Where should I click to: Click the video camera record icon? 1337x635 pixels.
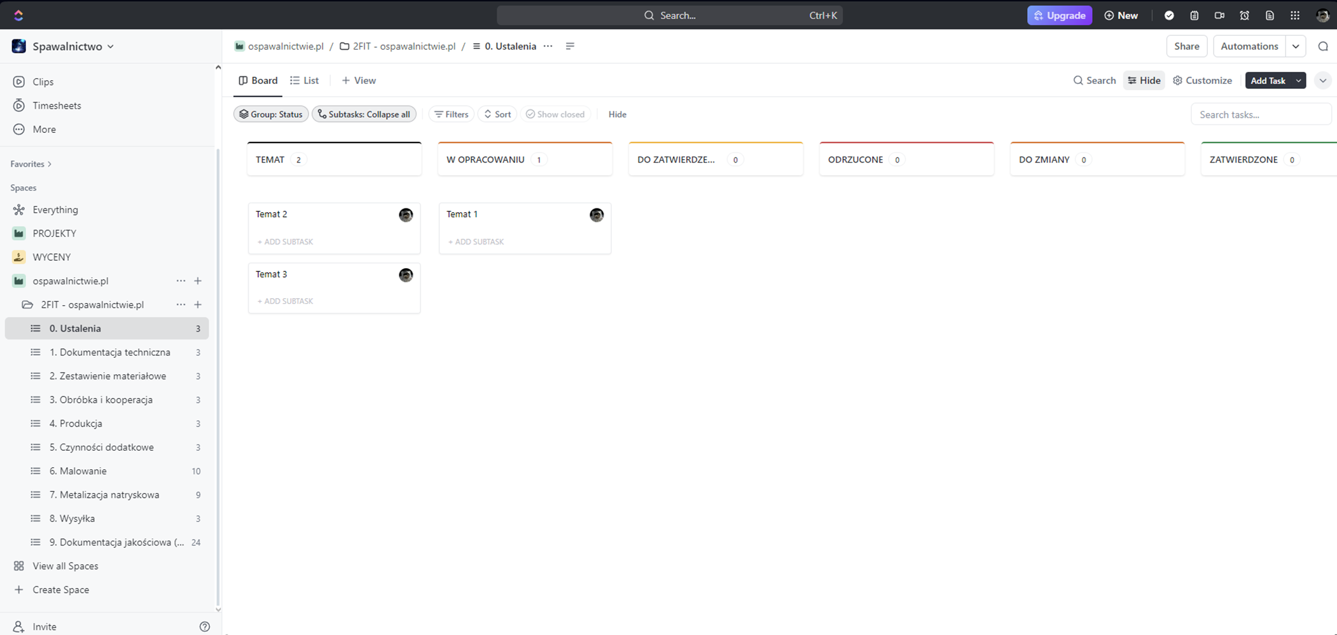(1219, 15)
